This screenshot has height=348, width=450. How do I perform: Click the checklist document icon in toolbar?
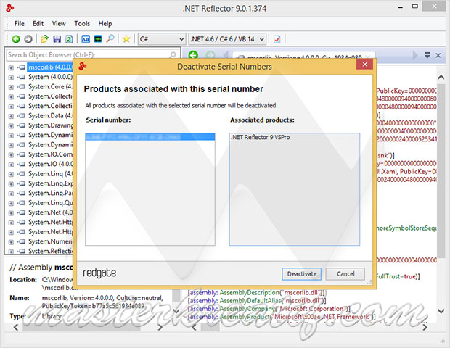[x=277, y=39]
